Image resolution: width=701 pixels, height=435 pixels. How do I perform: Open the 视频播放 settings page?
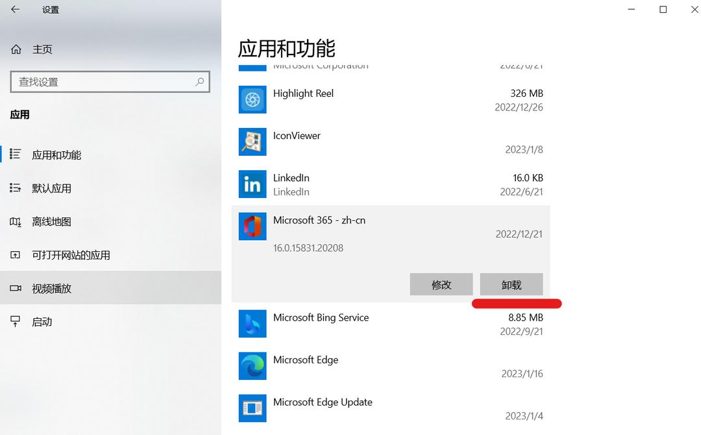(x=52, y=288)
